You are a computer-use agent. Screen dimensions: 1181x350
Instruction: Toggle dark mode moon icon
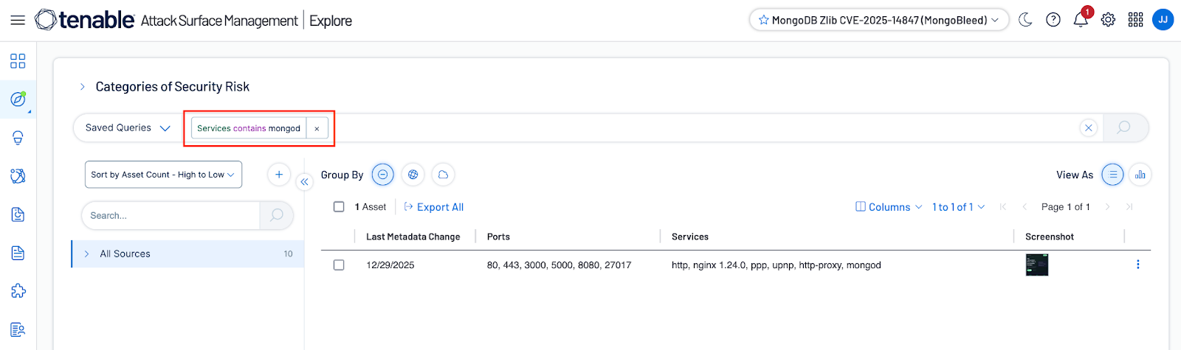(1025, 20)
